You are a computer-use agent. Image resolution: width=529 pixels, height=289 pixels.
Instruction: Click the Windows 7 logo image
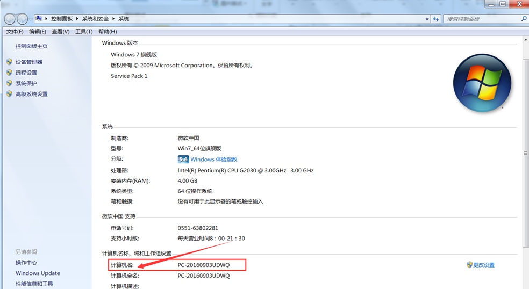click(x=482, y=83)
